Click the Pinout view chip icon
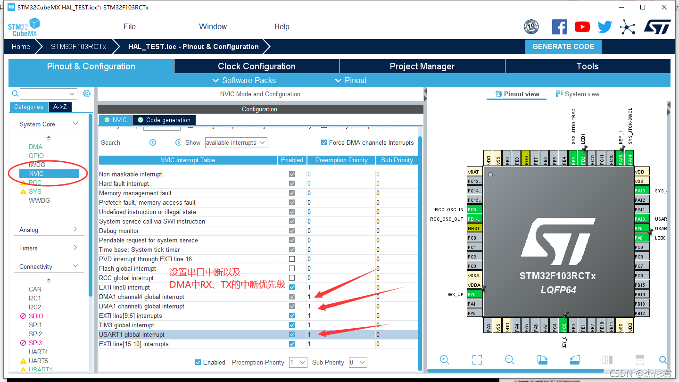The width and height of the screenshot is (679, 382). 498,94
